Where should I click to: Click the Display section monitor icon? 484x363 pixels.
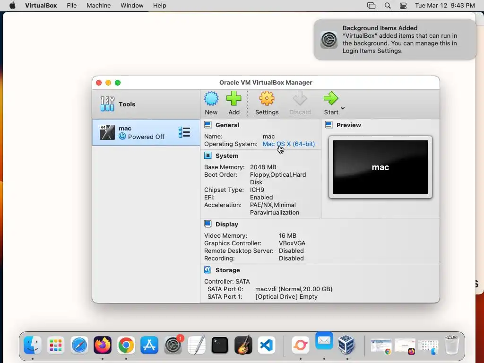208,224
